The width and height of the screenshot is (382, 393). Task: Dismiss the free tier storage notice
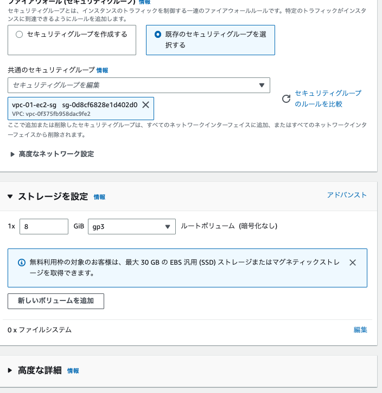353,263
